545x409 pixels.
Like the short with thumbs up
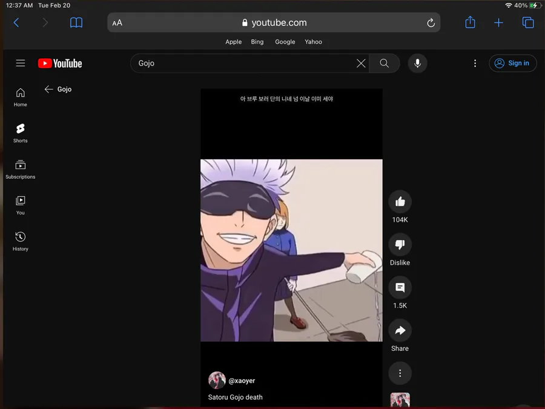tap(400, 202)
